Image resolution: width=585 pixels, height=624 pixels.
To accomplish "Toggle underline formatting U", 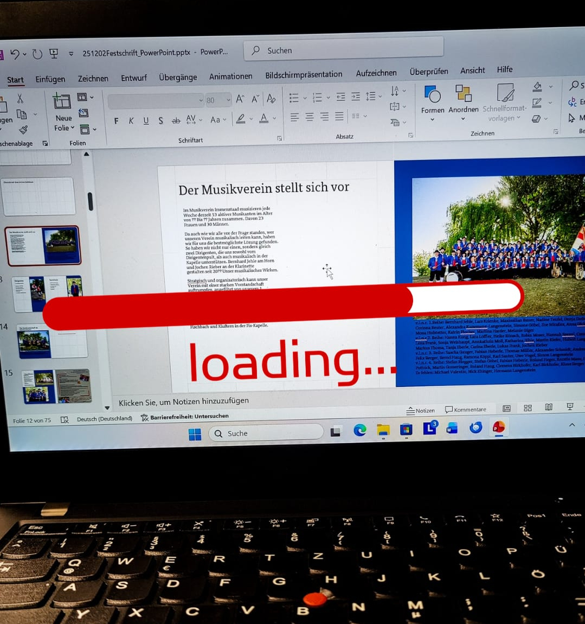I will tap(146, 120).
